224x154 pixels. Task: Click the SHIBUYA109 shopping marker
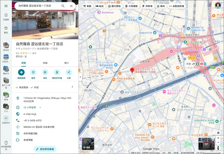coord(155,33)
